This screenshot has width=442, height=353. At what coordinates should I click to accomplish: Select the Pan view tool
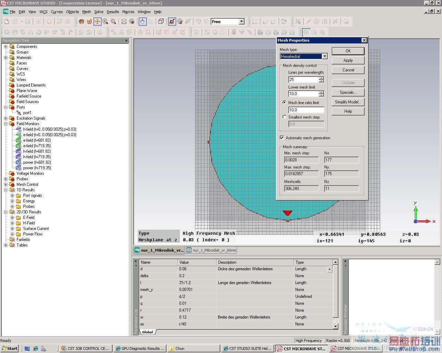97,21
